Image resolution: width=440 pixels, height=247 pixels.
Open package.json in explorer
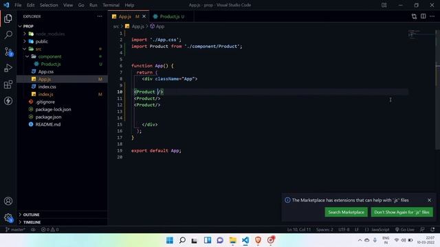[x=48, y=117]
